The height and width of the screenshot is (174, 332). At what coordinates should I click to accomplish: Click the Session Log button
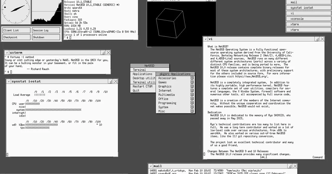pos(46,30)
